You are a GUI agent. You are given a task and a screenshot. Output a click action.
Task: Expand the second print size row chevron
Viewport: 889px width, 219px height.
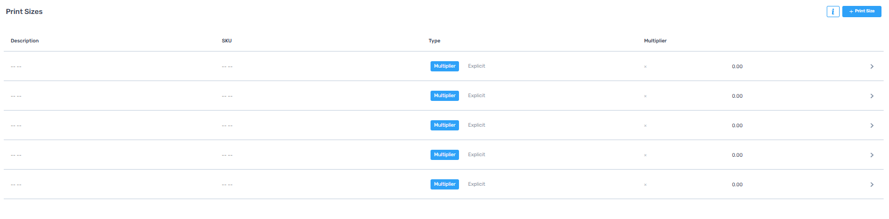click(x=872, y=96)
